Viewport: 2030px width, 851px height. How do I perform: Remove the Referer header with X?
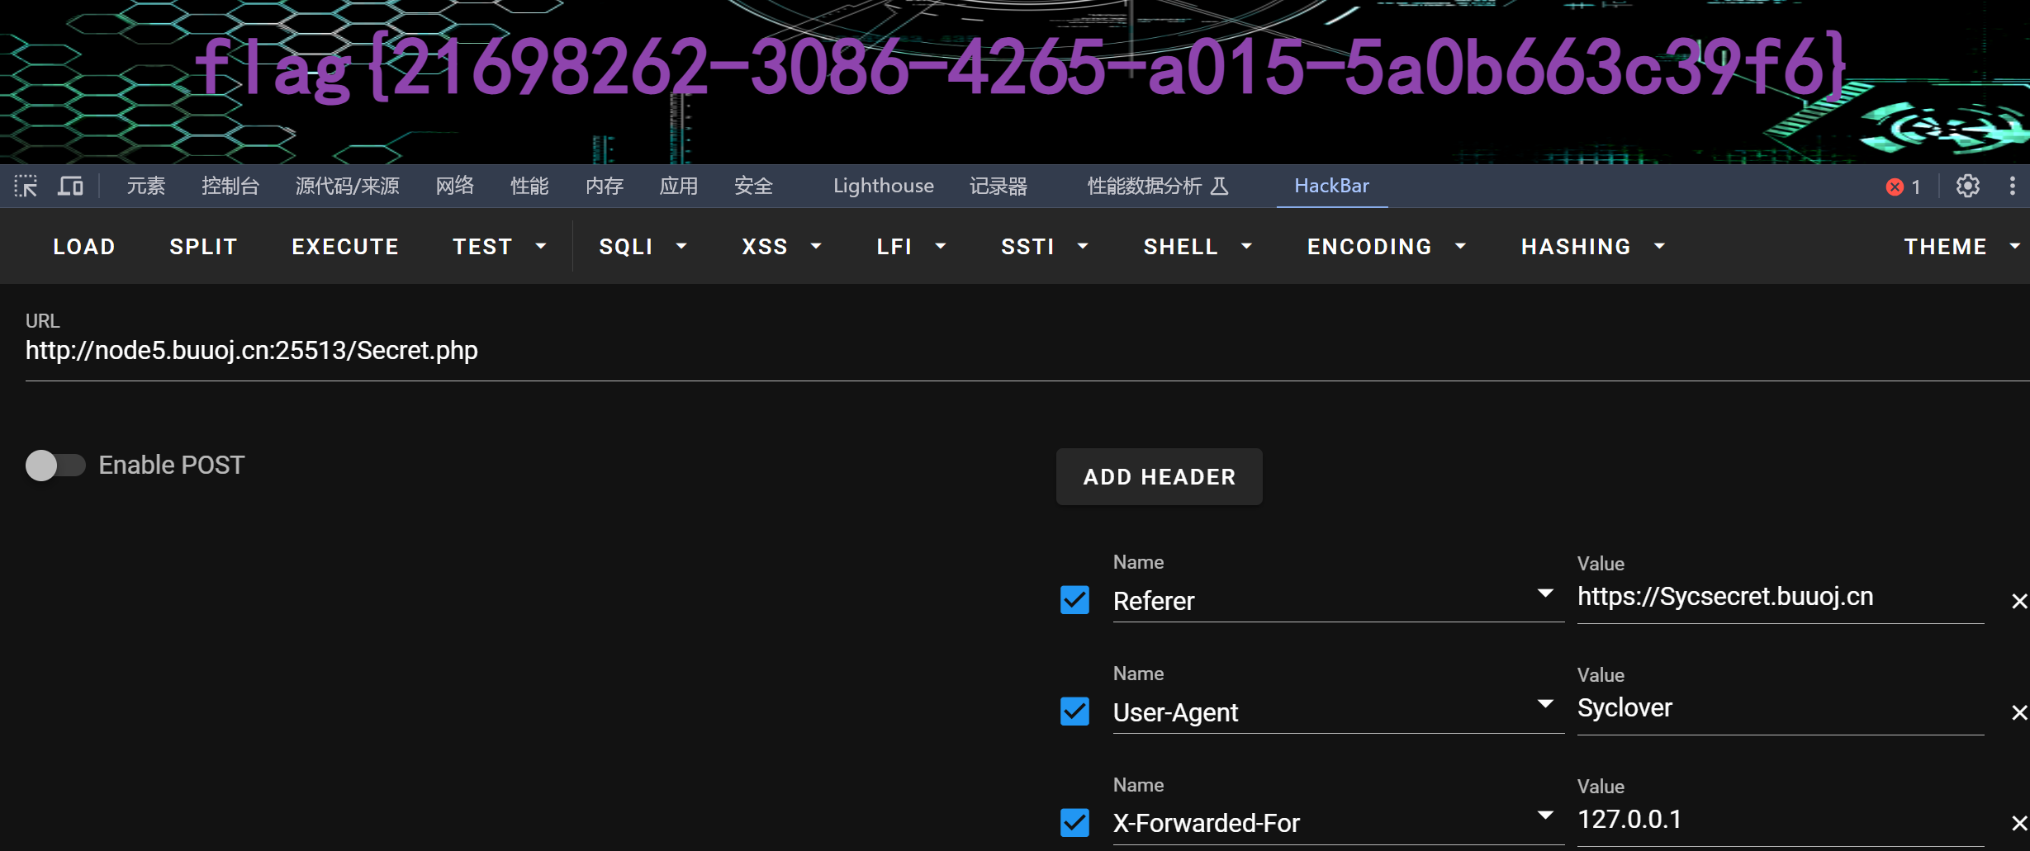point(2018,601)
